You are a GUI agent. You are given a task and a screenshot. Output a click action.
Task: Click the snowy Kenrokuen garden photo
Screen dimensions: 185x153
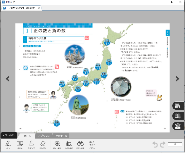(74, 55)
